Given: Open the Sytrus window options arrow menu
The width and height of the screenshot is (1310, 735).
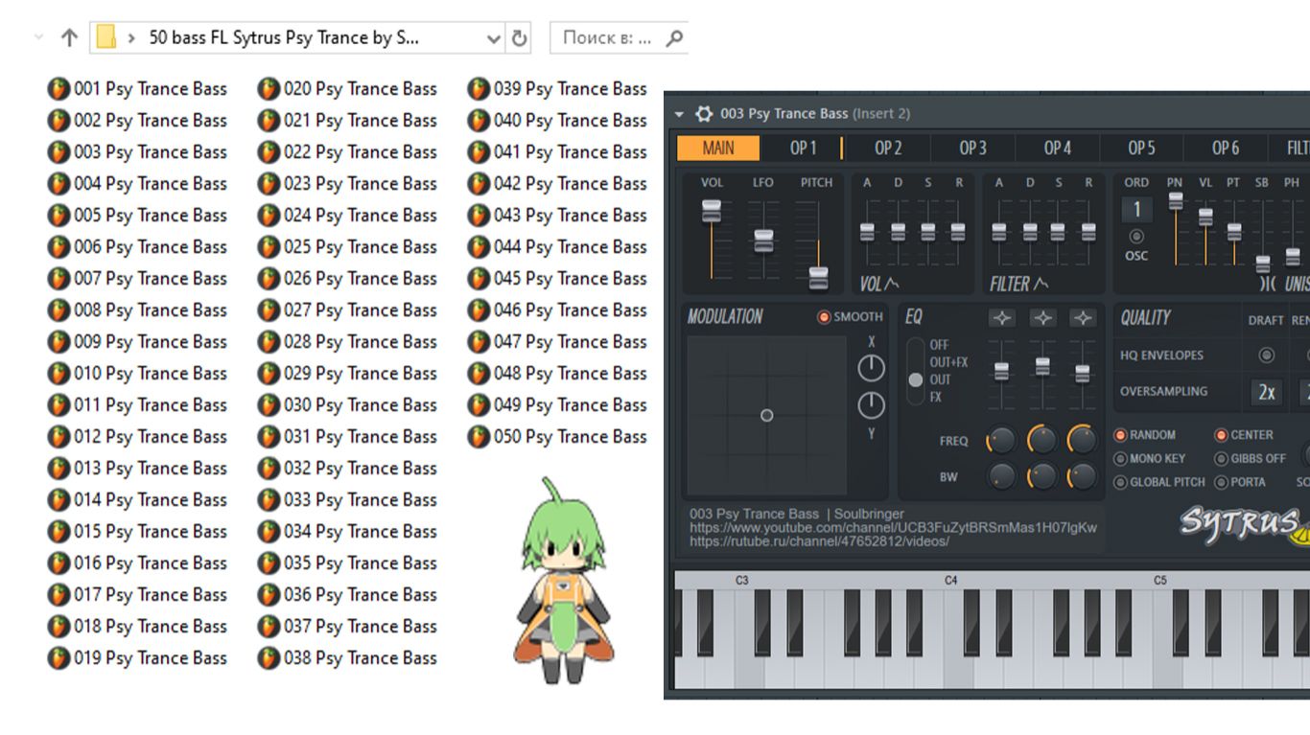Looking at the screenshot, I should (x=679, y=114).
